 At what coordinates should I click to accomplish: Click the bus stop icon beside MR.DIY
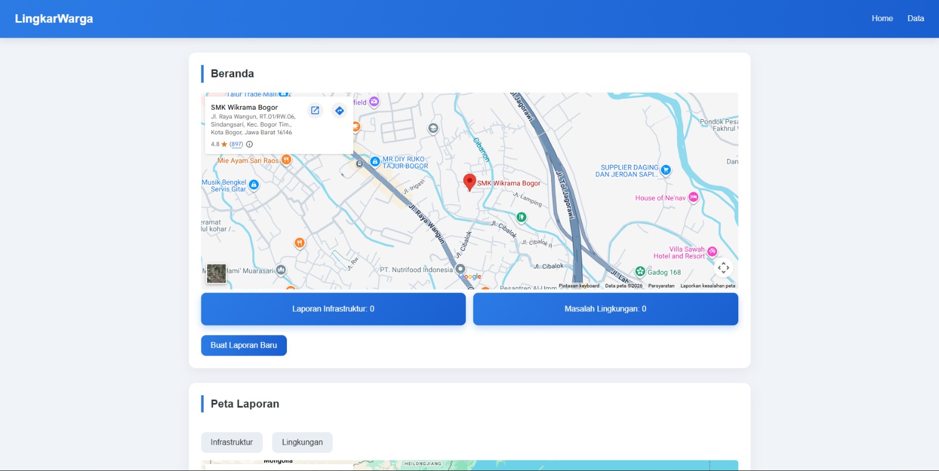[x=360, y=164]
